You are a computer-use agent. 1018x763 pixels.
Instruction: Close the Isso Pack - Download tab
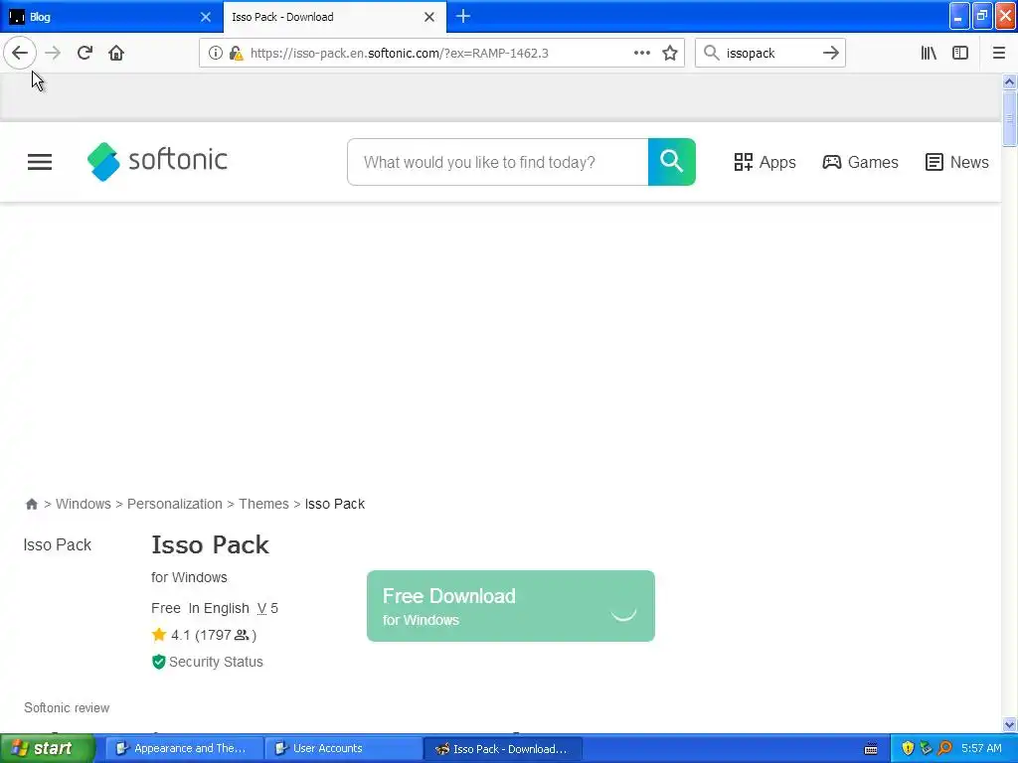tap(429, 17)
